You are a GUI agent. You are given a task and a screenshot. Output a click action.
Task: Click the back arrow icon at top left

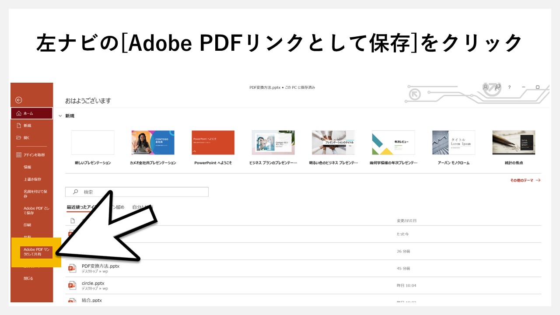[x=17, y=99]
